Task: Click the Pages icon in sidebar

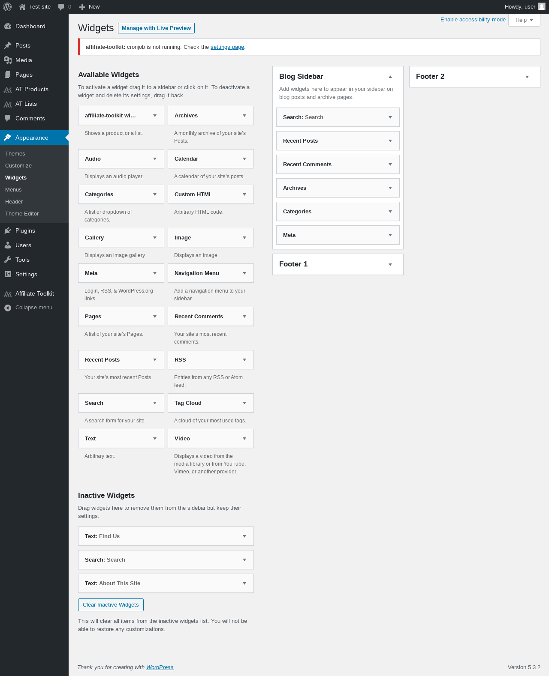Action: pyautogui.click(x=8, y=75)
